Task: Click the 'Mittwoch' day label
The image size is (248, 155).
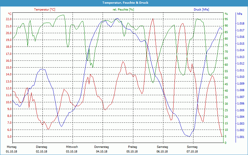Action: [72, 147]
